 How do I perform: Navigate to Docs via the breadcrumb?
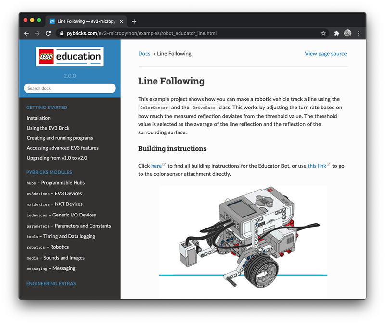[x=144, y=53]
